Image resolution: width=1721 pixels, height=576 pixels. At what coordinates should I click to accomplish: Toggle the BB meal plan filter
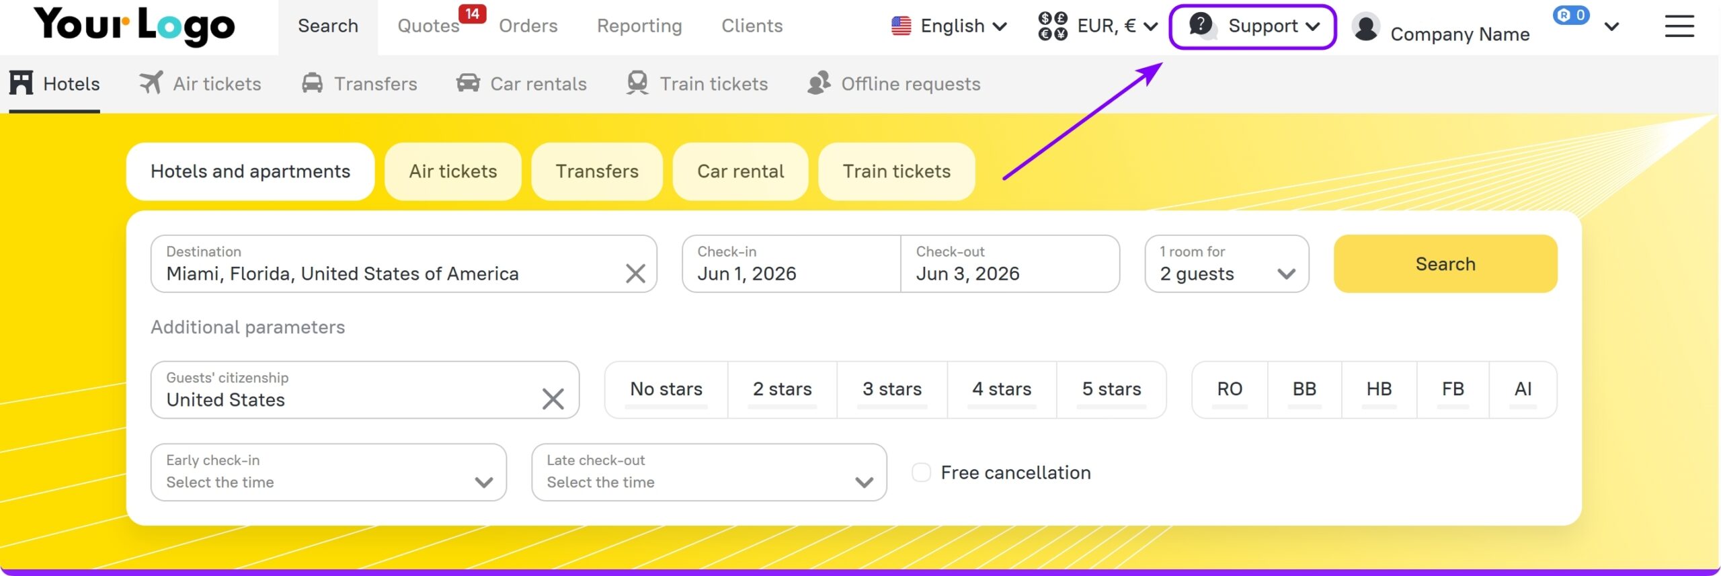1304,389
